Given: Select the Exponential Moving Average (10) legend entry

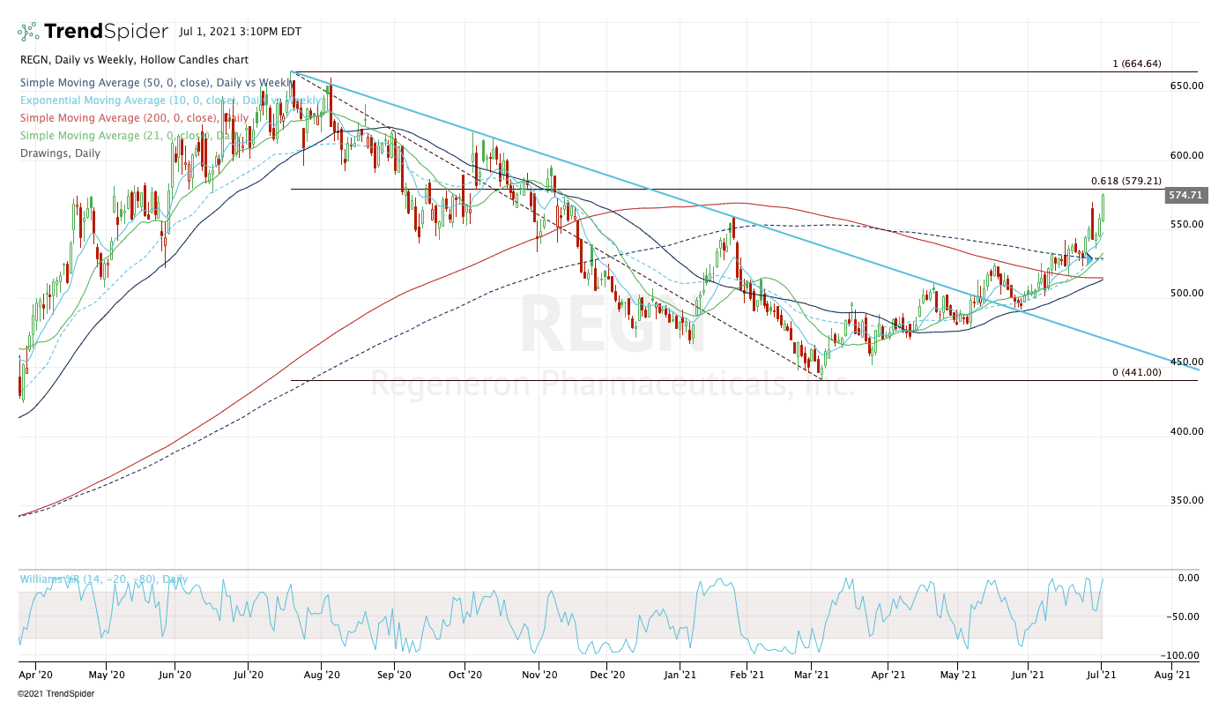Looking at the screenshot, I should 171,101.
